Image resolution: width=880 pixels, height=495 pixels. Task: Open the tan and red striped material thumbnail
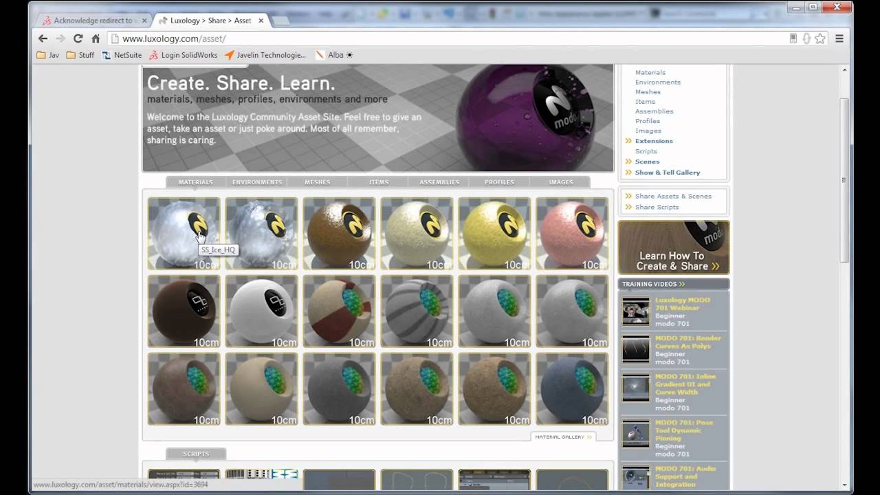[339, 311]
